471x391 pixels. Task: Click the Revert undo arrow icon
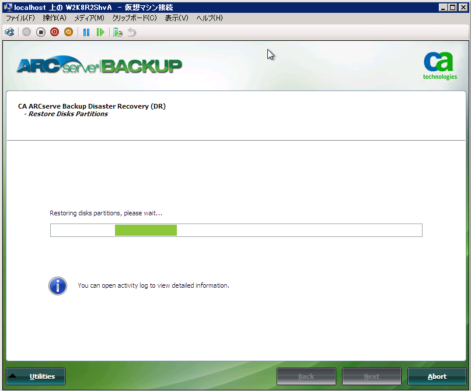[132, 32]
